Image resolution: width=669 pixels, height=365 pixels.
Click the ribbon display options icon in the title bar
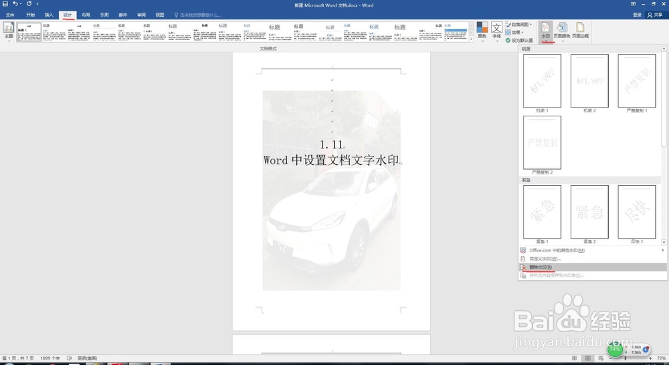pos(633,4)
